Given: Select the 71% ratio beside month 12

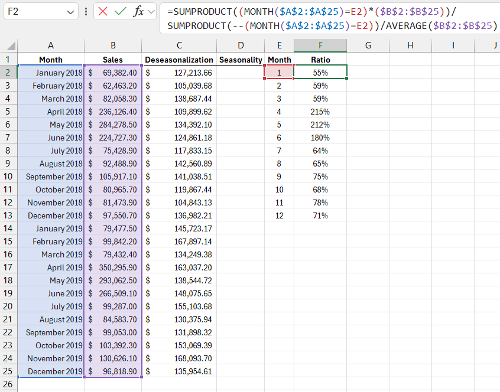Looking at the screenshot, I should pyautogui.click(x=320, y=215).
